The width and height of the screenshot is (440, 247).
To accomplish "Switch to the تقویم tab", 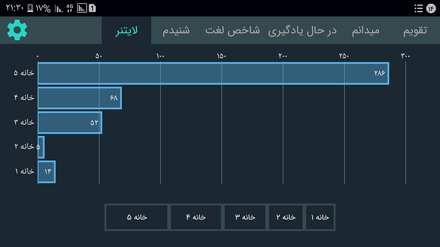I will 415,31.
